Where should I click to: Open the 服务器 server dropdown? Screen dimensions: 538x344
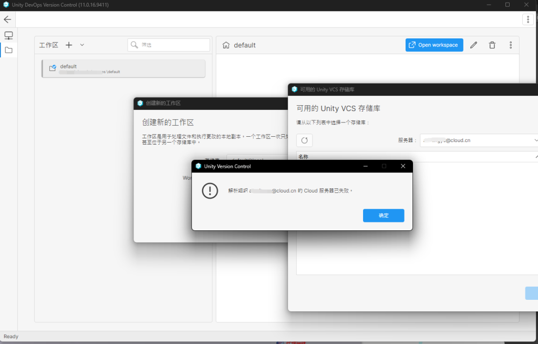[x=479, y=140]
